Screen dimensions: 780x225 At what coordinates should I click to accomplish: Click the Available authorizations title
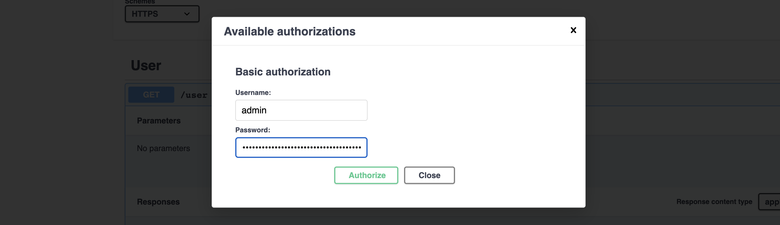point(290,31)
